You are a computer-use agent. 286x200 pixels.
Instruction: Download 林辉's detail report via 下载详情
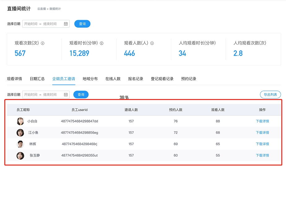point(262,144)
